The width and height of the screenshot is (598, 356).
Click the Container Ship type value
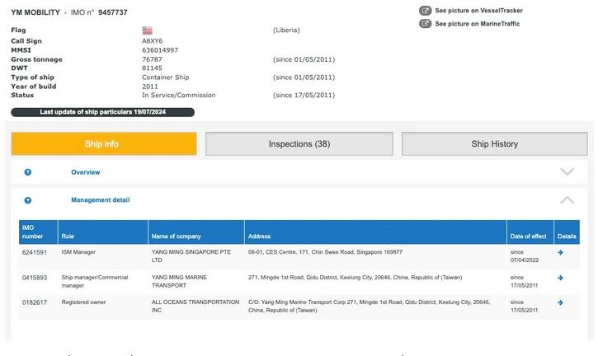tap(165, 77)
